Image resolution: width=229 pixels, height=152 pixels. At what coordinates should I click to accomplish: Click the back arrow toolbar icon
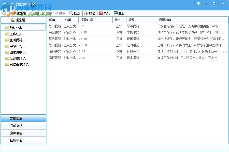tap(4, 13)
